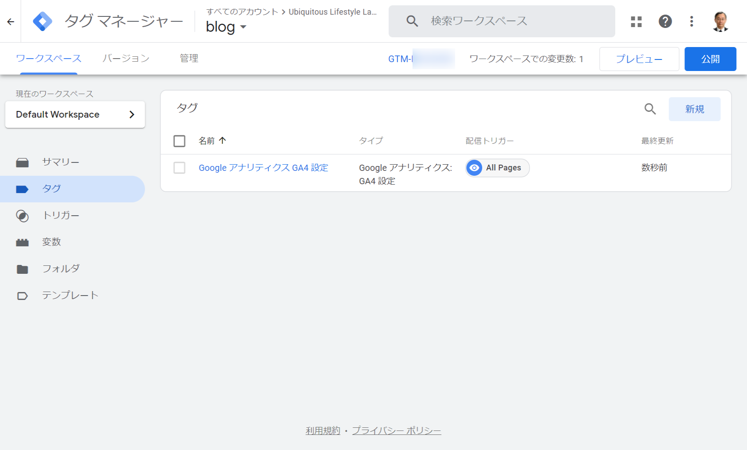Image resolution: width=747 pixels, height=450 pixels.
Task: Switch to the ワークスペース tab
Action: pyautogui.click(x=49, y=58)
